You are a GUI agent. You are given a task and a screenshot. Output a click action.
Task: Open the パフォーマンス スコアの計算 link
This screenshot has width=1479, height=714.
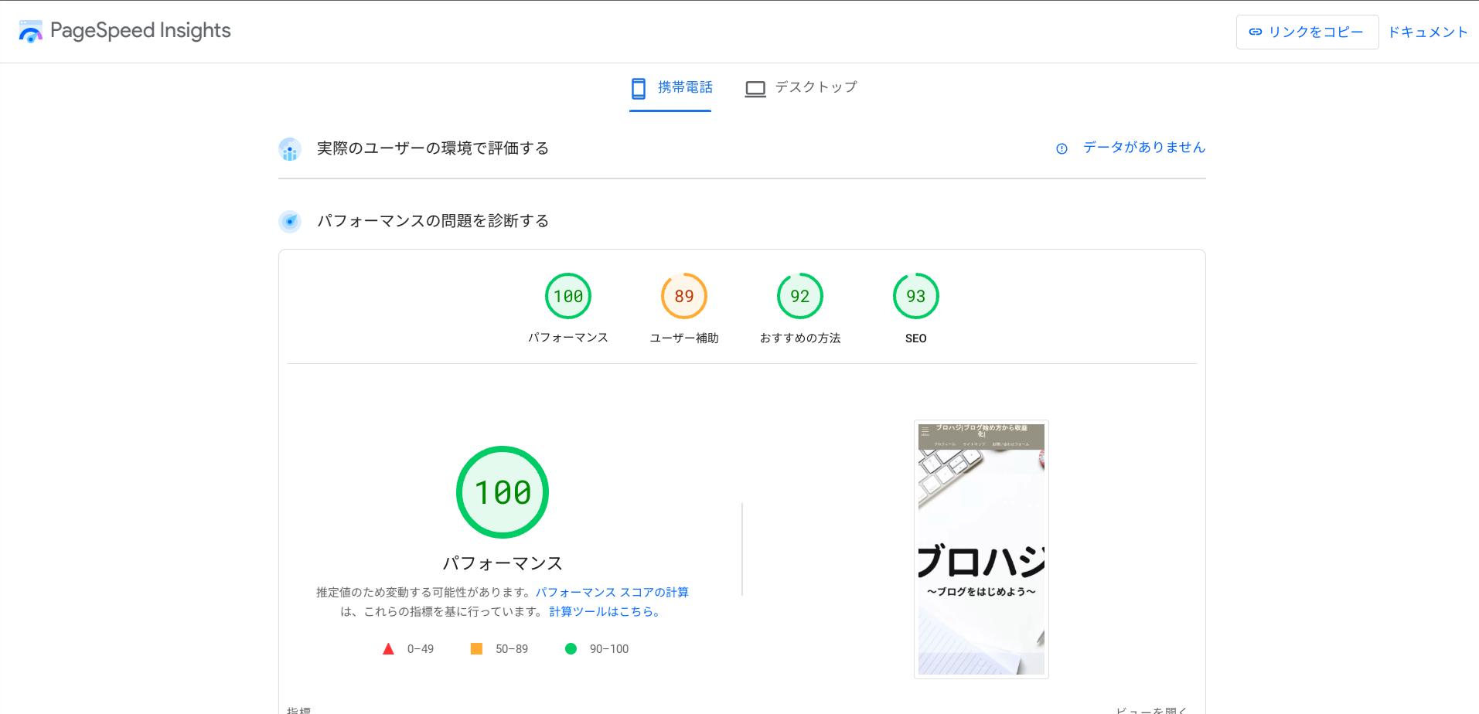pos(612,592)
